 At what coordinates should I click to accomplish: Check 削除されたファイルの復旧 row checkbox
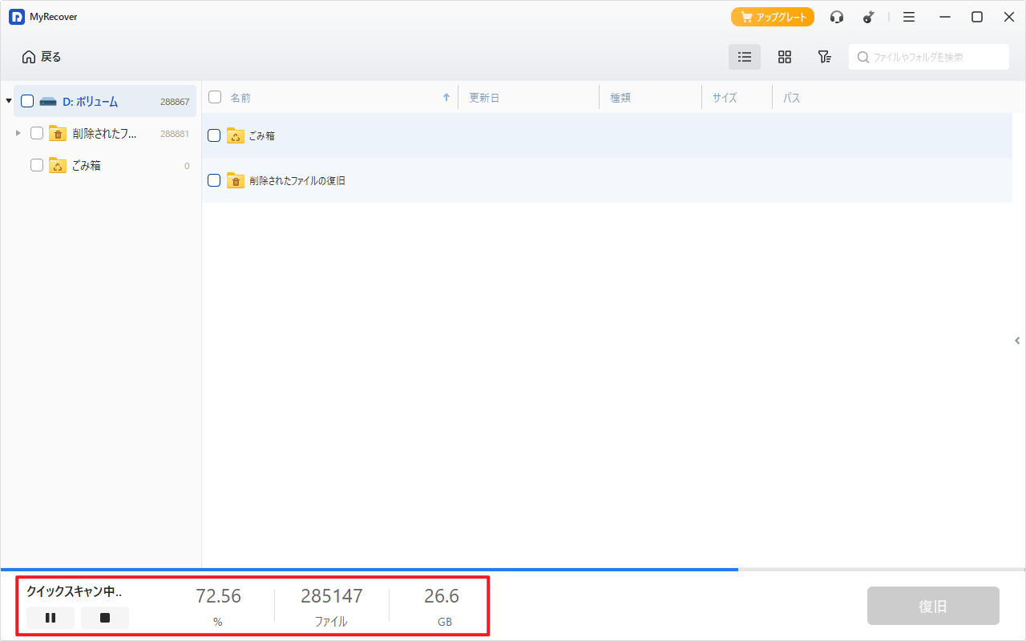click(x=214, y=180)
